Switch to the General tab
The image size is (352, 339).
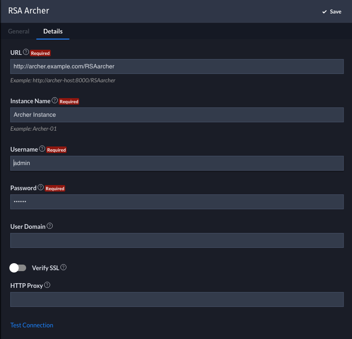19,31
